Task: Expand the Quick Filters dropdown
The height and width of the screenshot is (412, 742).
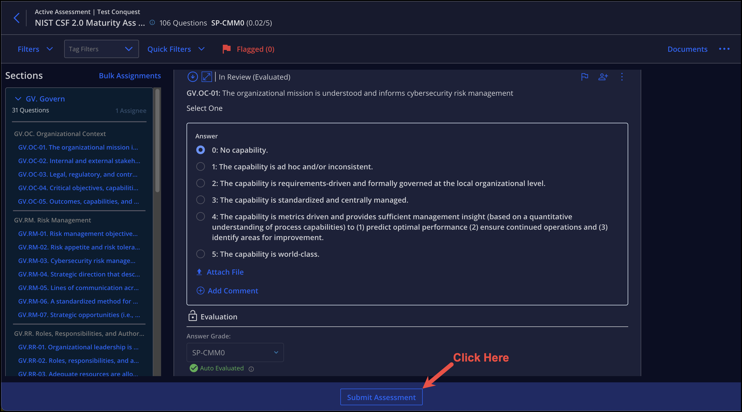Action: (x=176, y=49)
